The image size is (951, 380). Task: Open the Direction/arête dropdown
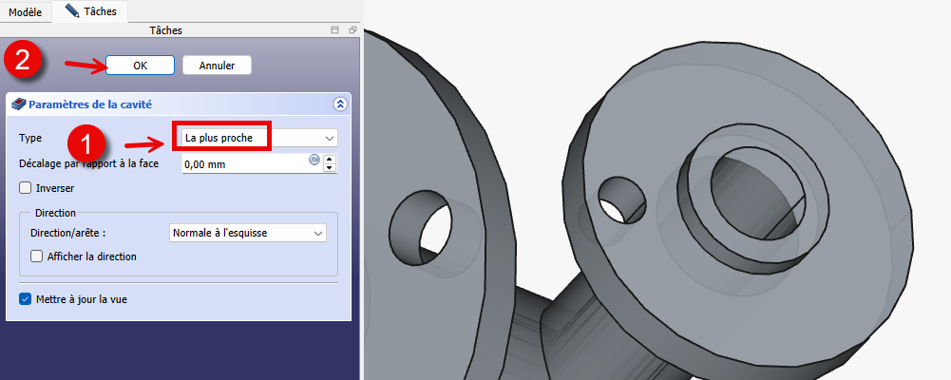tap(246, 233)
